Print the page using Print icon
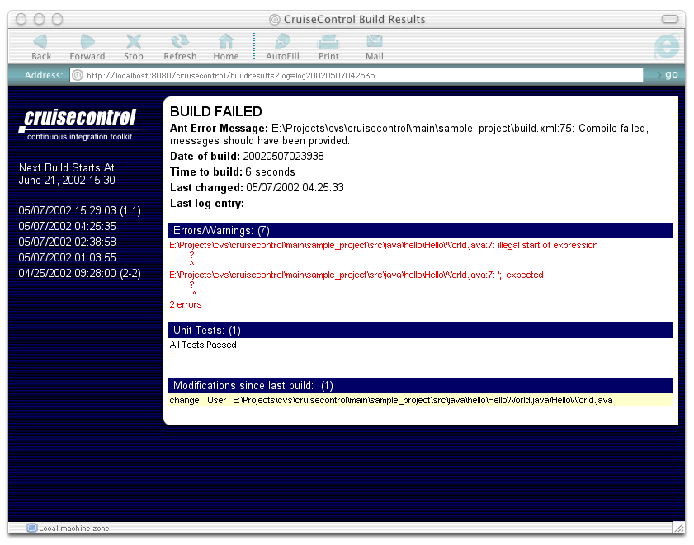 (328, 42)
